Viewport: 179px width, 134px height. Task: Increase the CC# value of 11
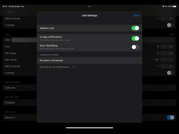click(171, 46)
